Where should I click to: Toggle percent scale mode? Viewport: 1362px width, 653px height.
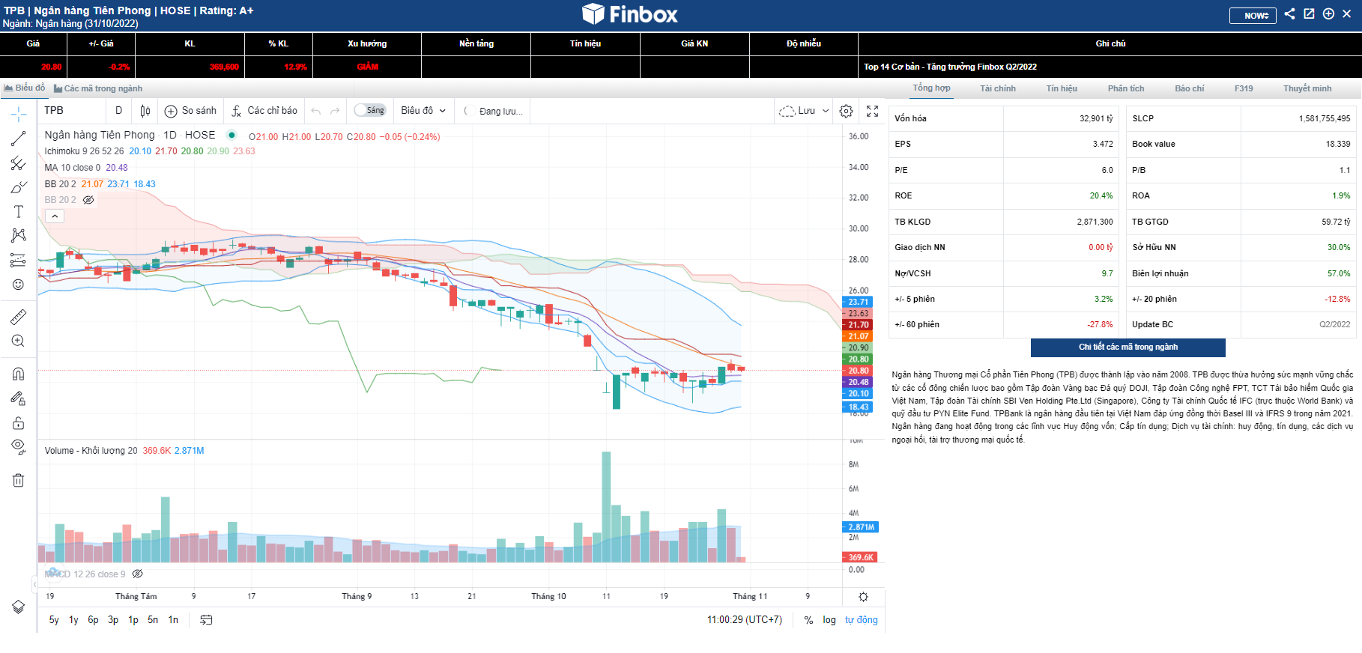pyautogui.click(x=808, y=620)
